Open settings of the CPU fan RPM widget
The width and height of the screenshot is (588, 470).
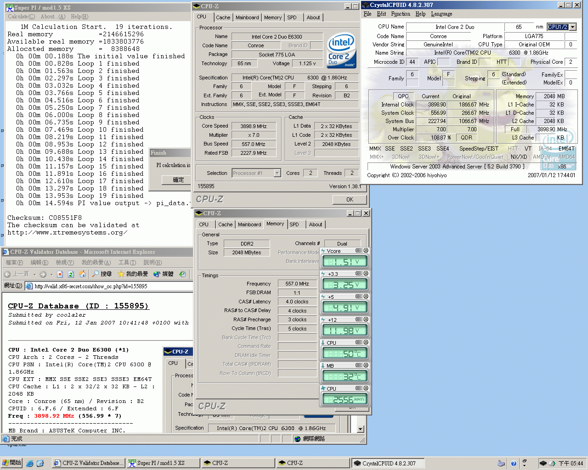359,388
